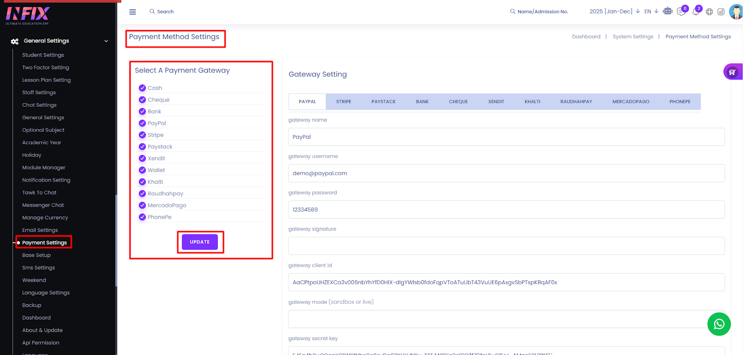Switch to the MERCADOPAGO tab
Screen dimensions: 743x355
(631, 102)
